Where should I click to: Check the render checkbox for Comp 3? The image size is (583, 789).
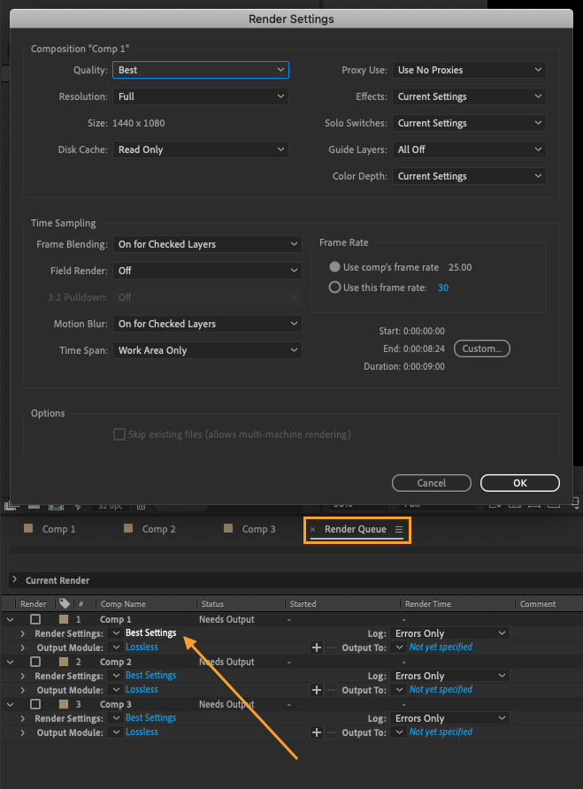coord(35,704)
